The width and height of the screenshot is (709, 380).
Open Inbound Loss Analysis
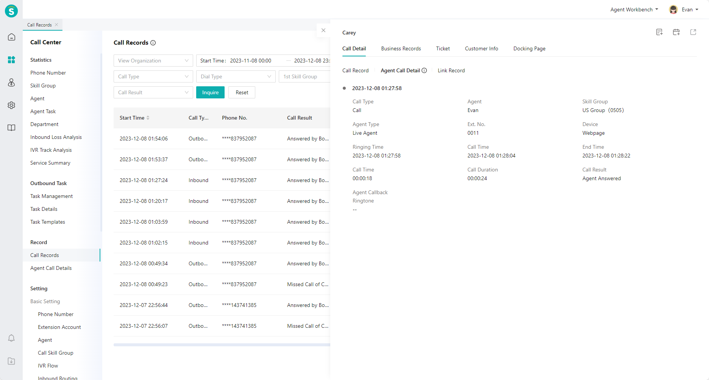[56, 137]
